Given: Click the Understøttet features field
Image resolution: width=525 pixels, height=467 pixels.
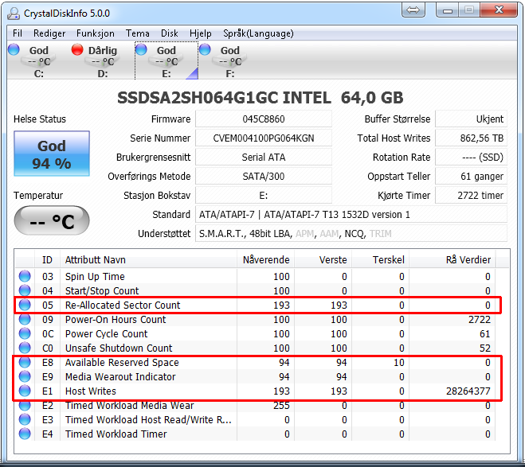Looking at the screenshot, I should point(351,233).
